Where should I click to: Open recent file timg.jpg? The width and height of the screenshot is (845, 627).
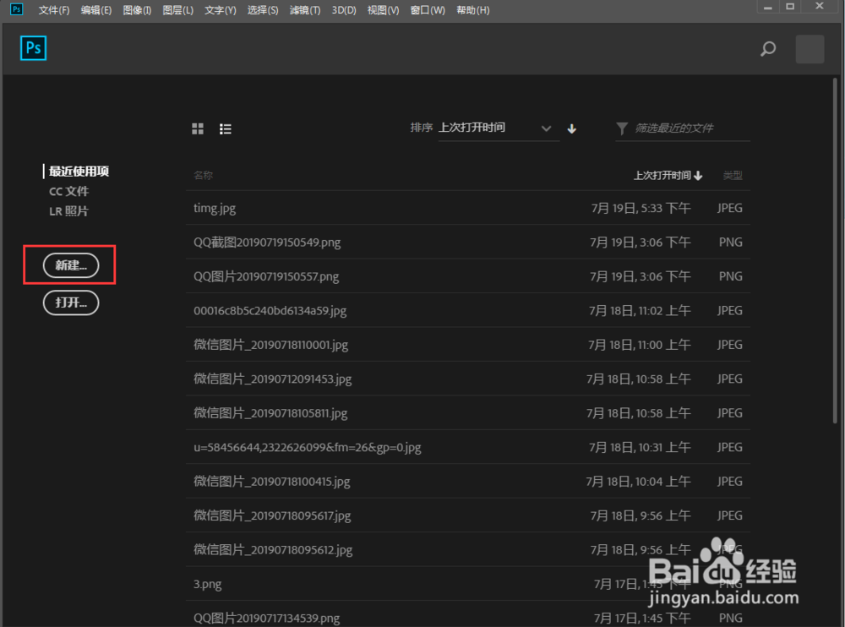(x=468, y=208)
